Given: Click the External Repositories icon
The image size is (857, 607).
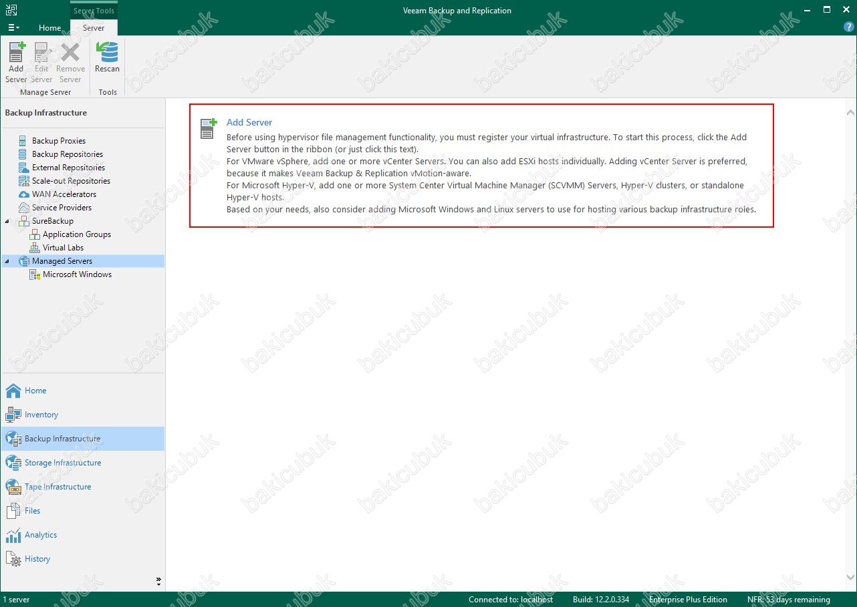Looking at the screenshot, I should [24, 168].
